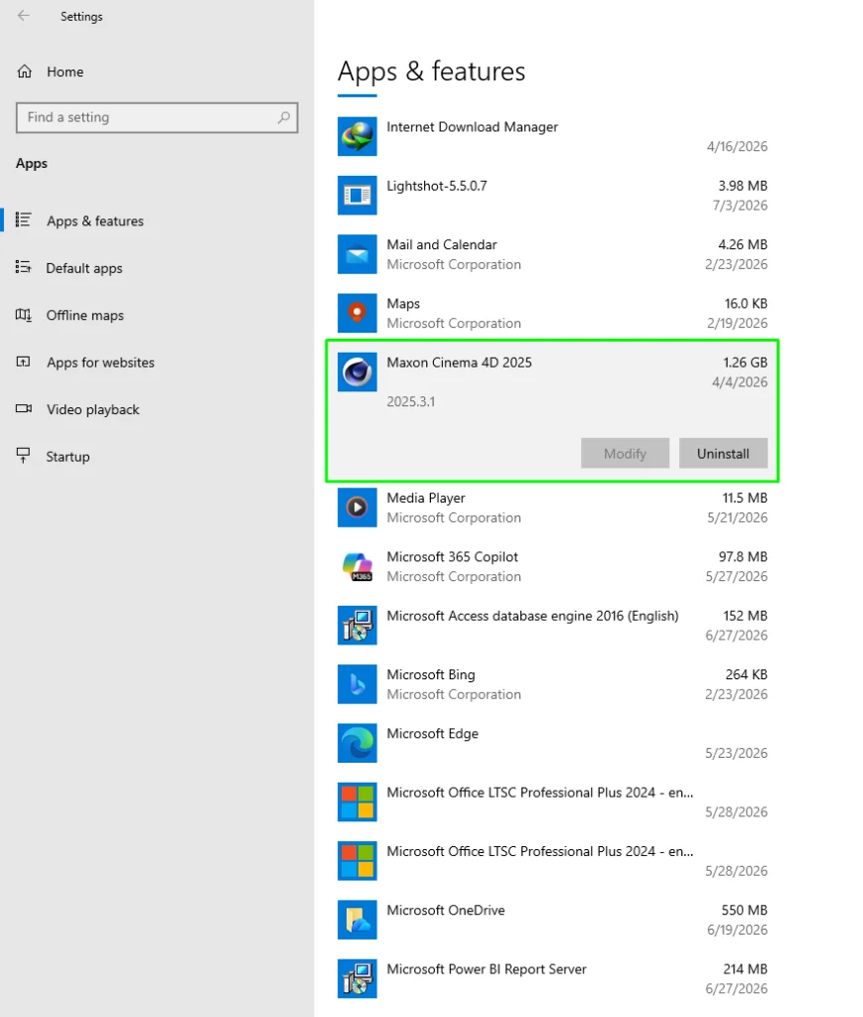Click the 4/16/2026 install date
863x1017 pixels.
coord(737,147)
